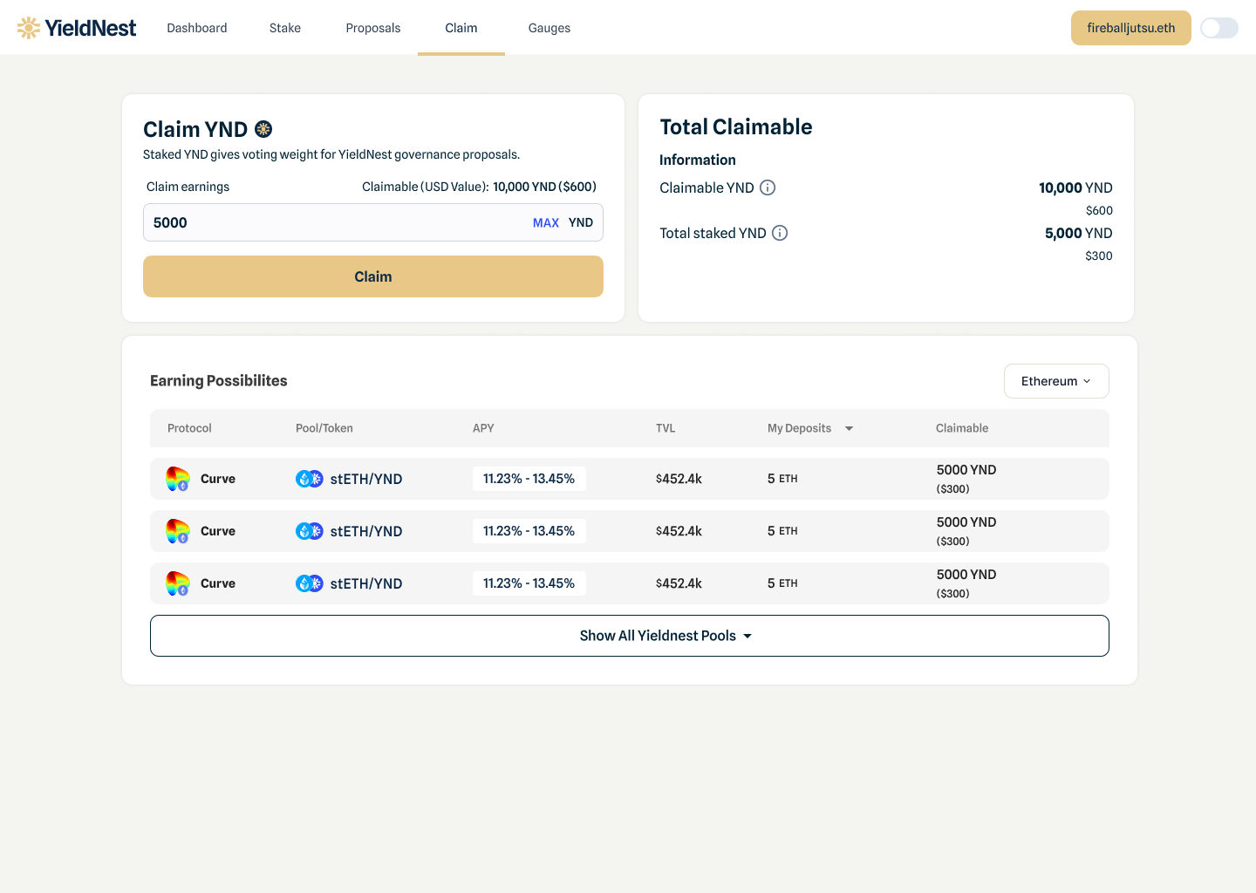Click the 10,000 YND claimable value
This screenshot has height=893, width=1256.
coord(1075,187)
